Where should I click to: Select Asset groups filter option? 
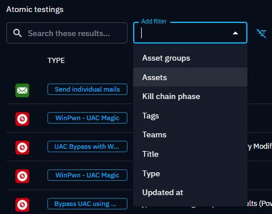point(190,58)
